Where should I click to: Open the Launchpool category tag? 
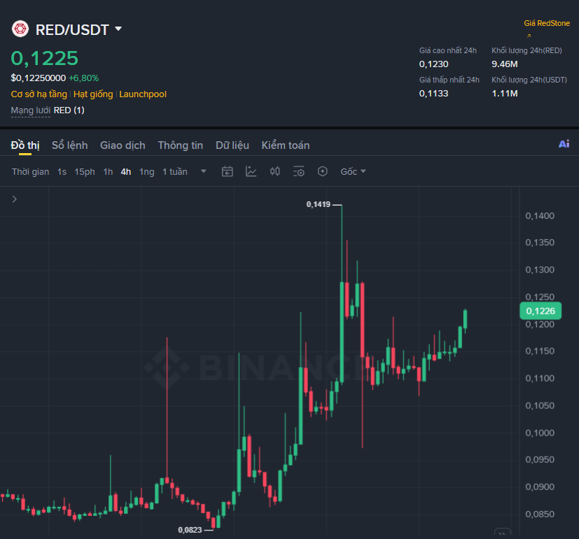[x=143, y=94]
